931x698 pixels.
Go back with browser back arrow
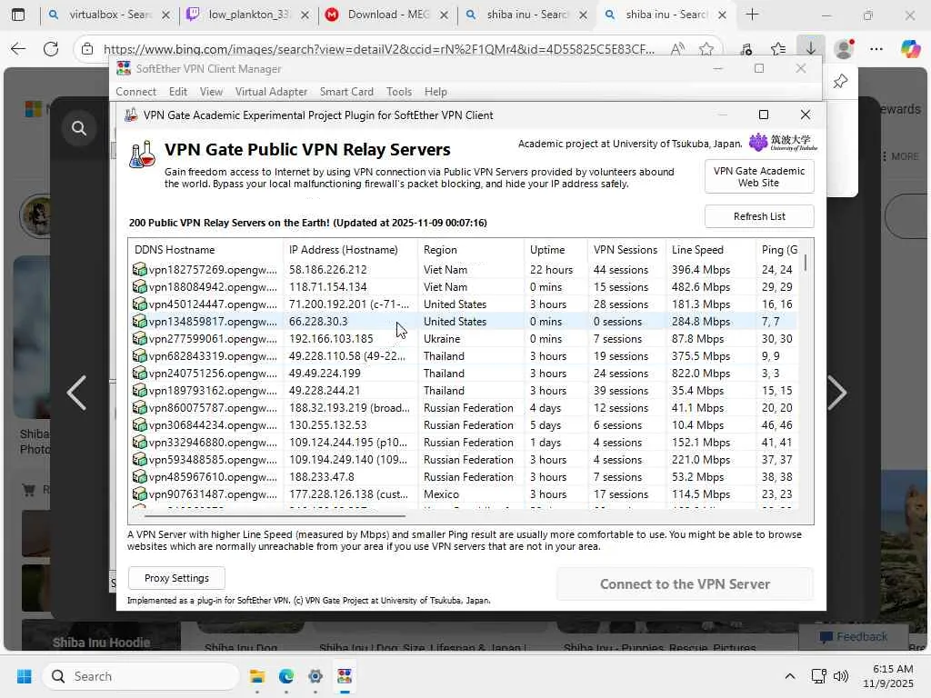[x=18, y=49]
